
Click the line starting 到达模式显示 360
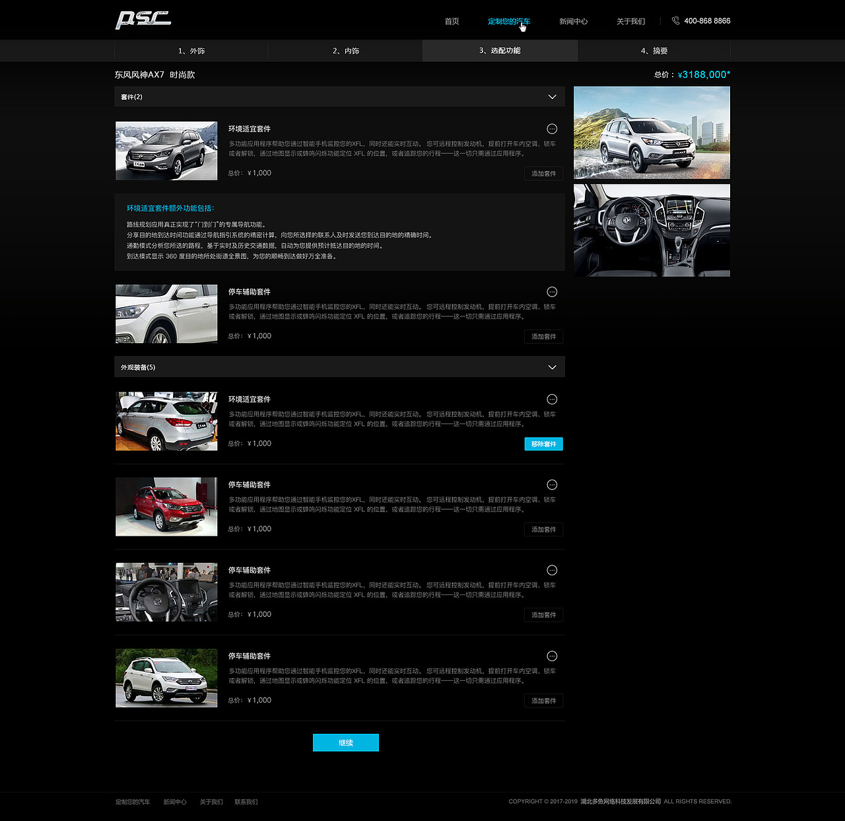tap(232, 256)
